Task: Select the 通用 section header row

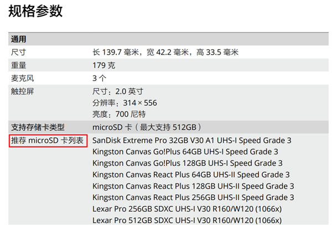Action: (x=19, y=40)
